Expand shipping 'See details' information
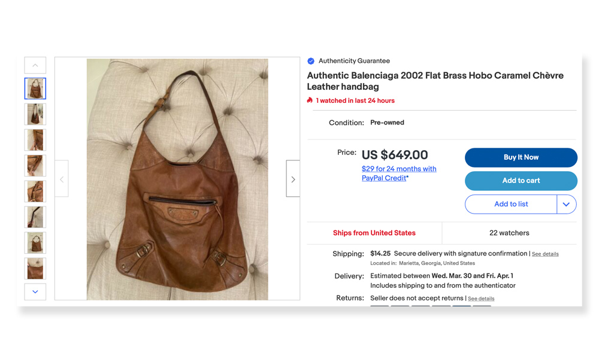Image resolution: width=599 pixels, height=359 pixels. pos(545,254)
